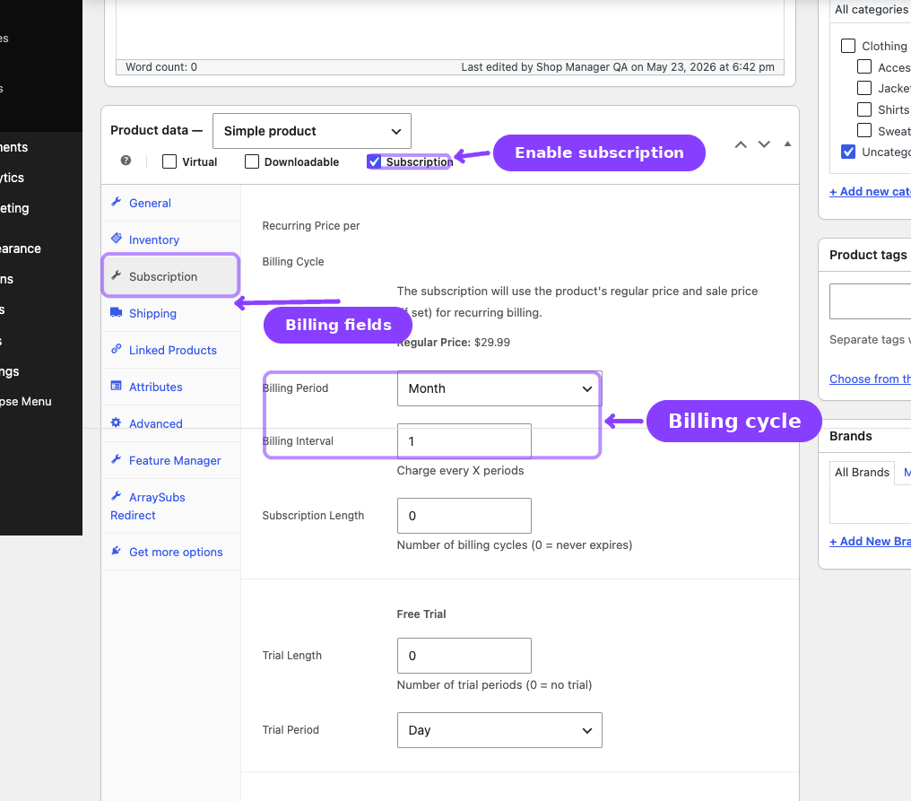Click the 'Regular Price: $29.99' text

[x=453, y=343]
